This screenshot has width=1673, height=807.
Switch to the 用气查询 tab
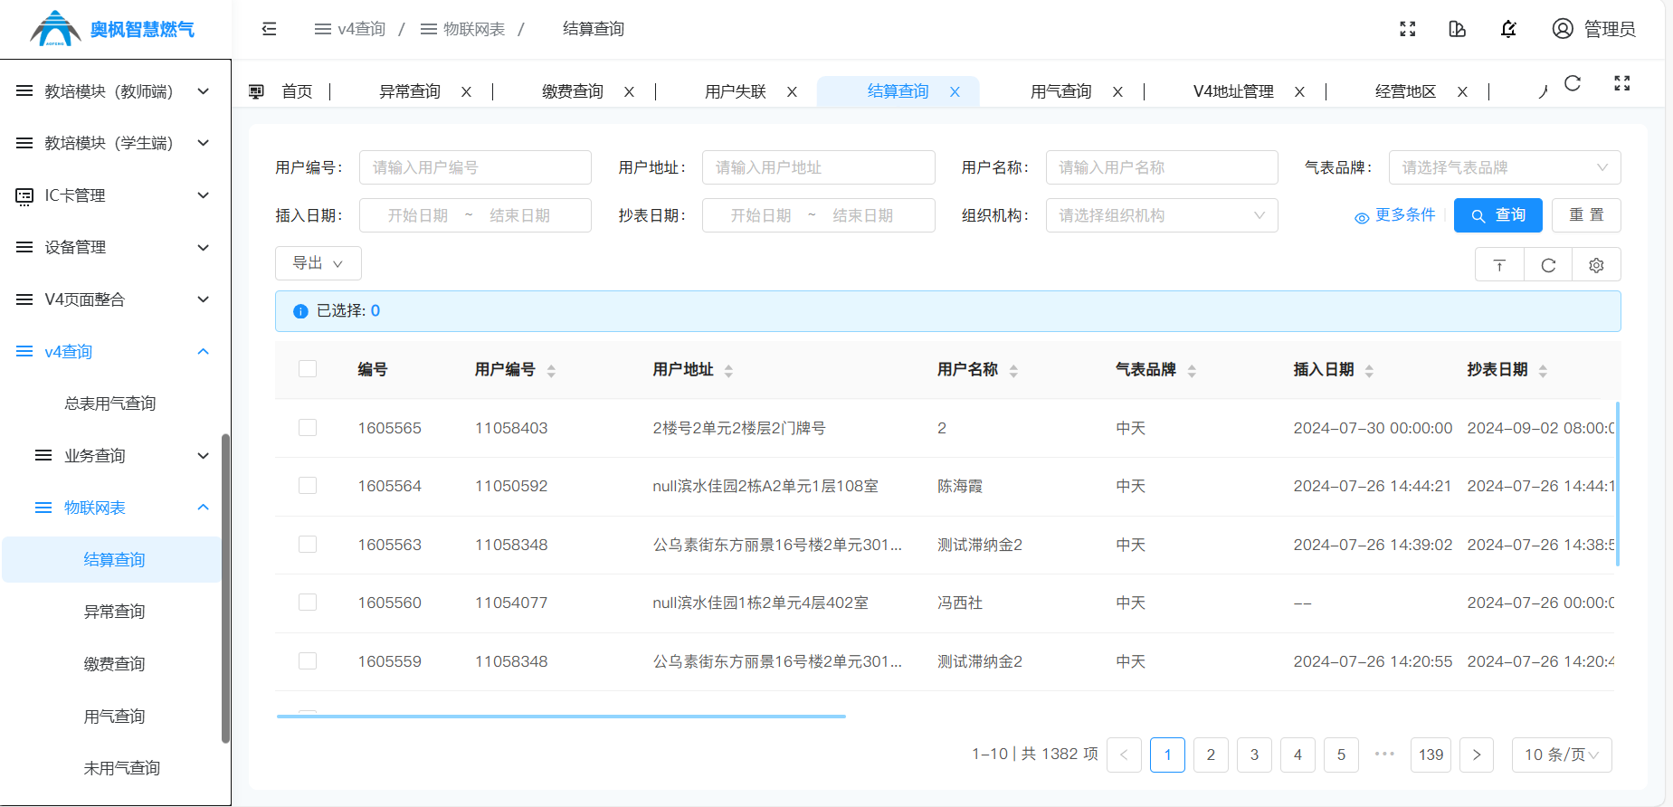tap(1061, 91)
